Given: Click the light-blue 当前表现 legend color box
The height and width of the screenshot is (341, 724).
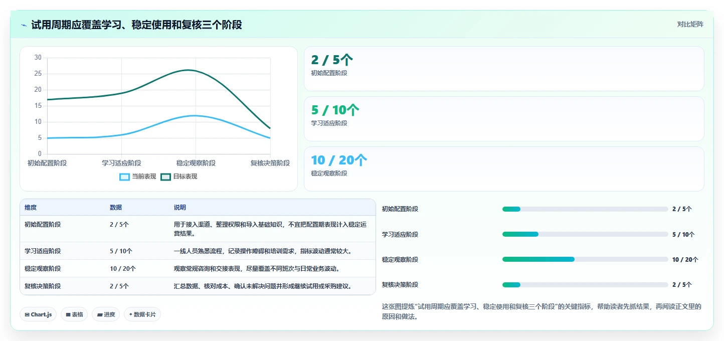Looking at the screenshot, I should [125, 177].
